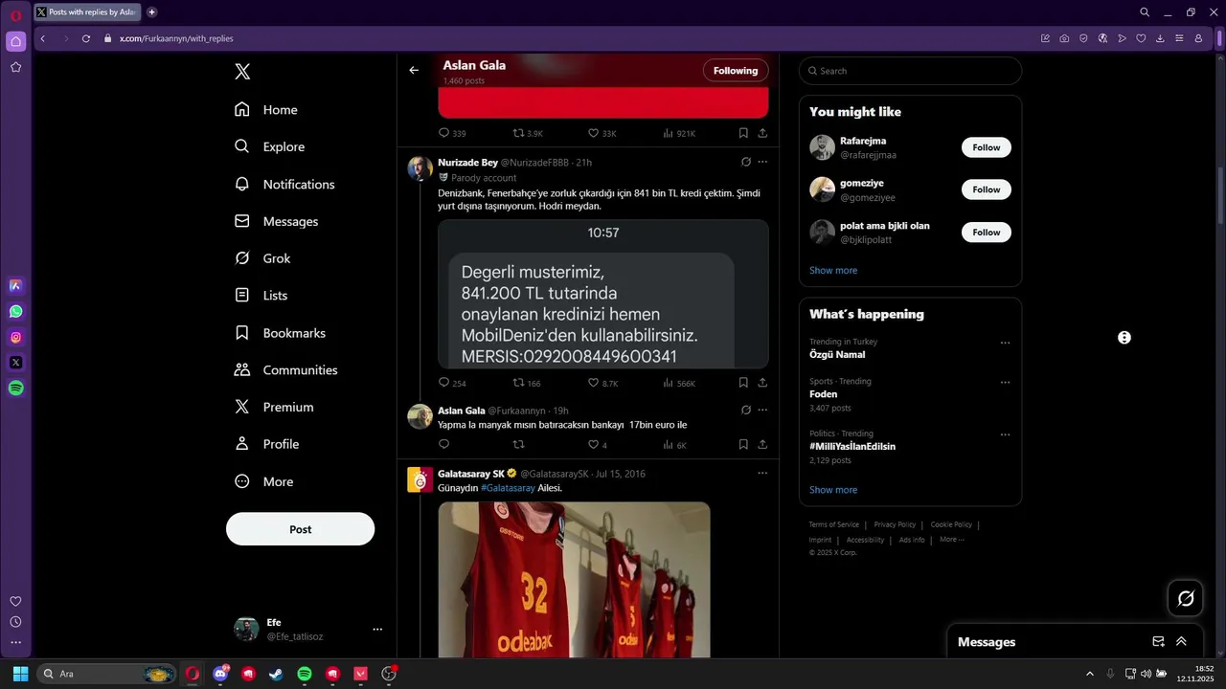The width and height of the screenshot is (1226, 689).
Task: Add page to Opera favorites heart
Action: click(x=1141, y=38)
